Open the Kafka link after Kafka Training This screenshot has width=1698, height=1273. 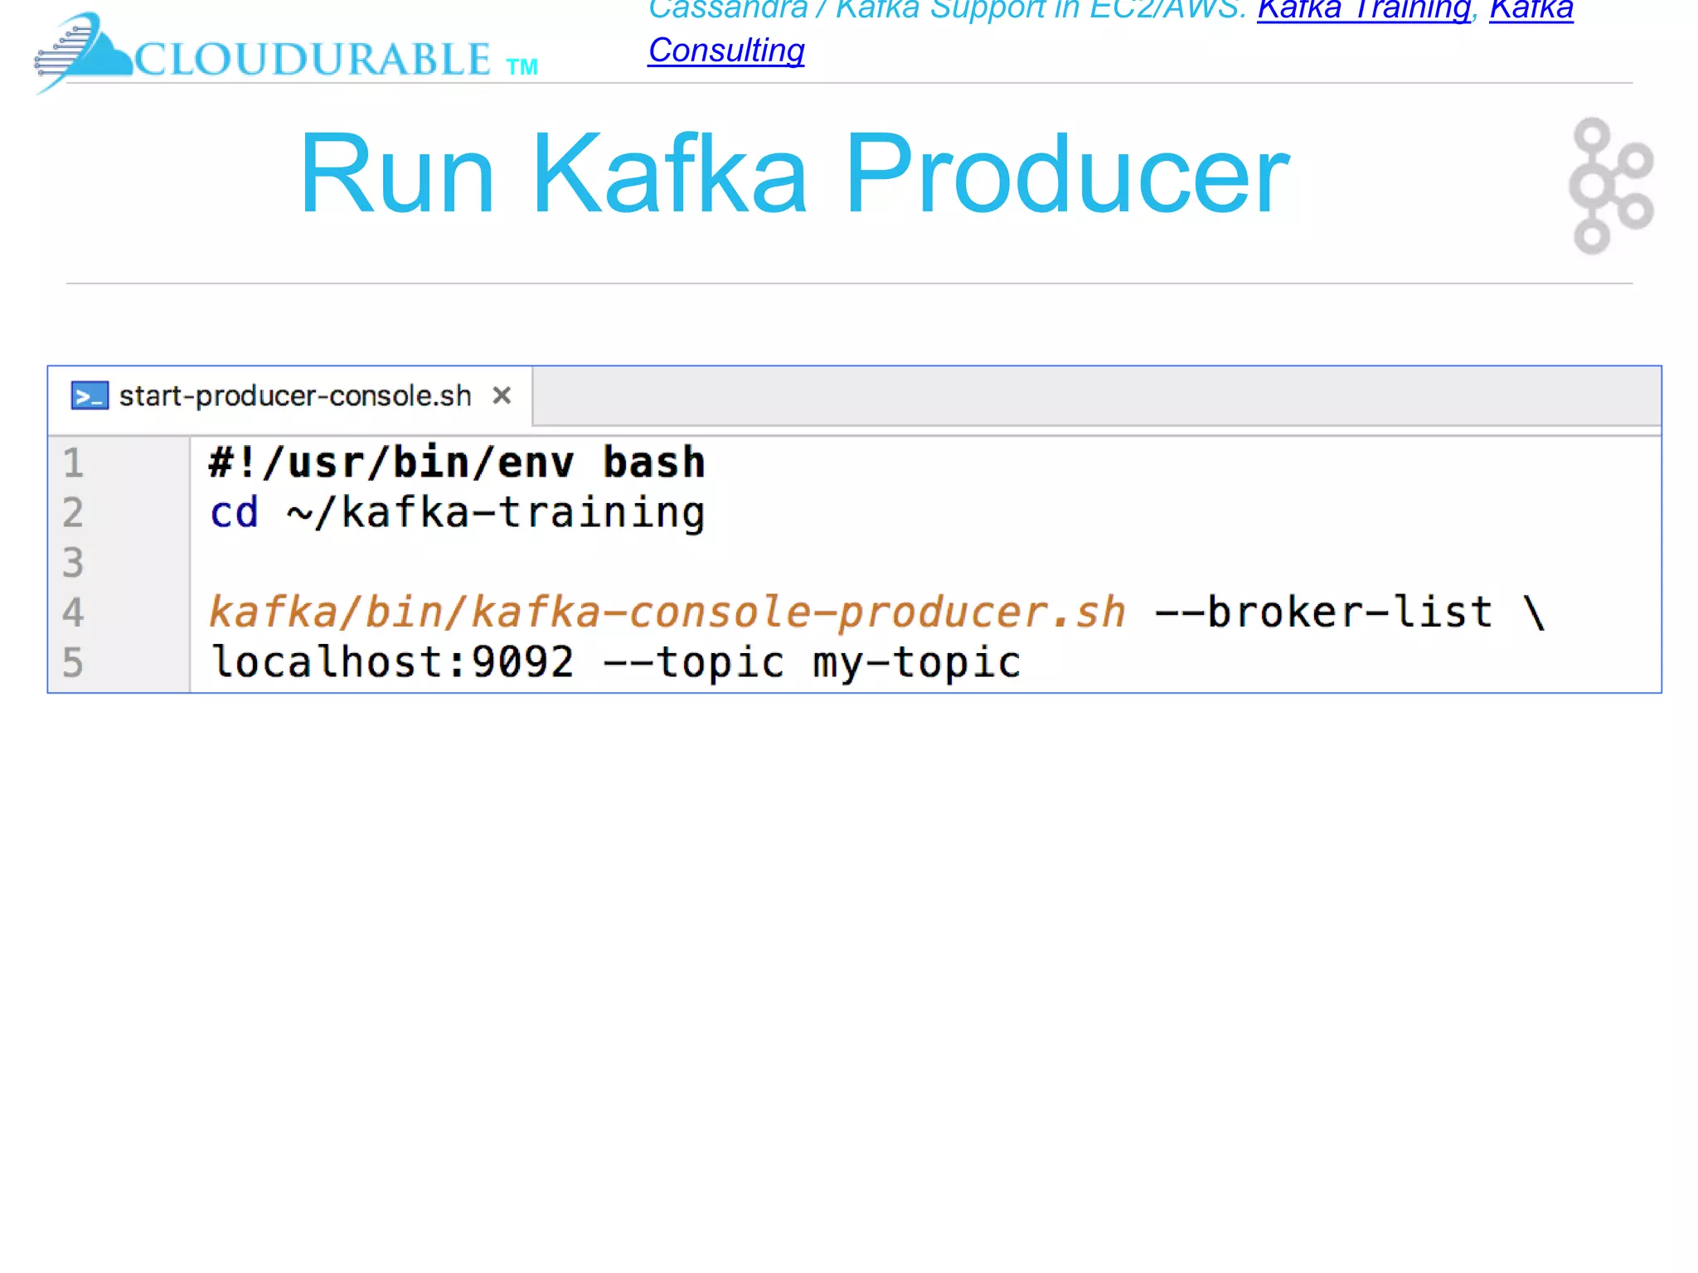1531,10
